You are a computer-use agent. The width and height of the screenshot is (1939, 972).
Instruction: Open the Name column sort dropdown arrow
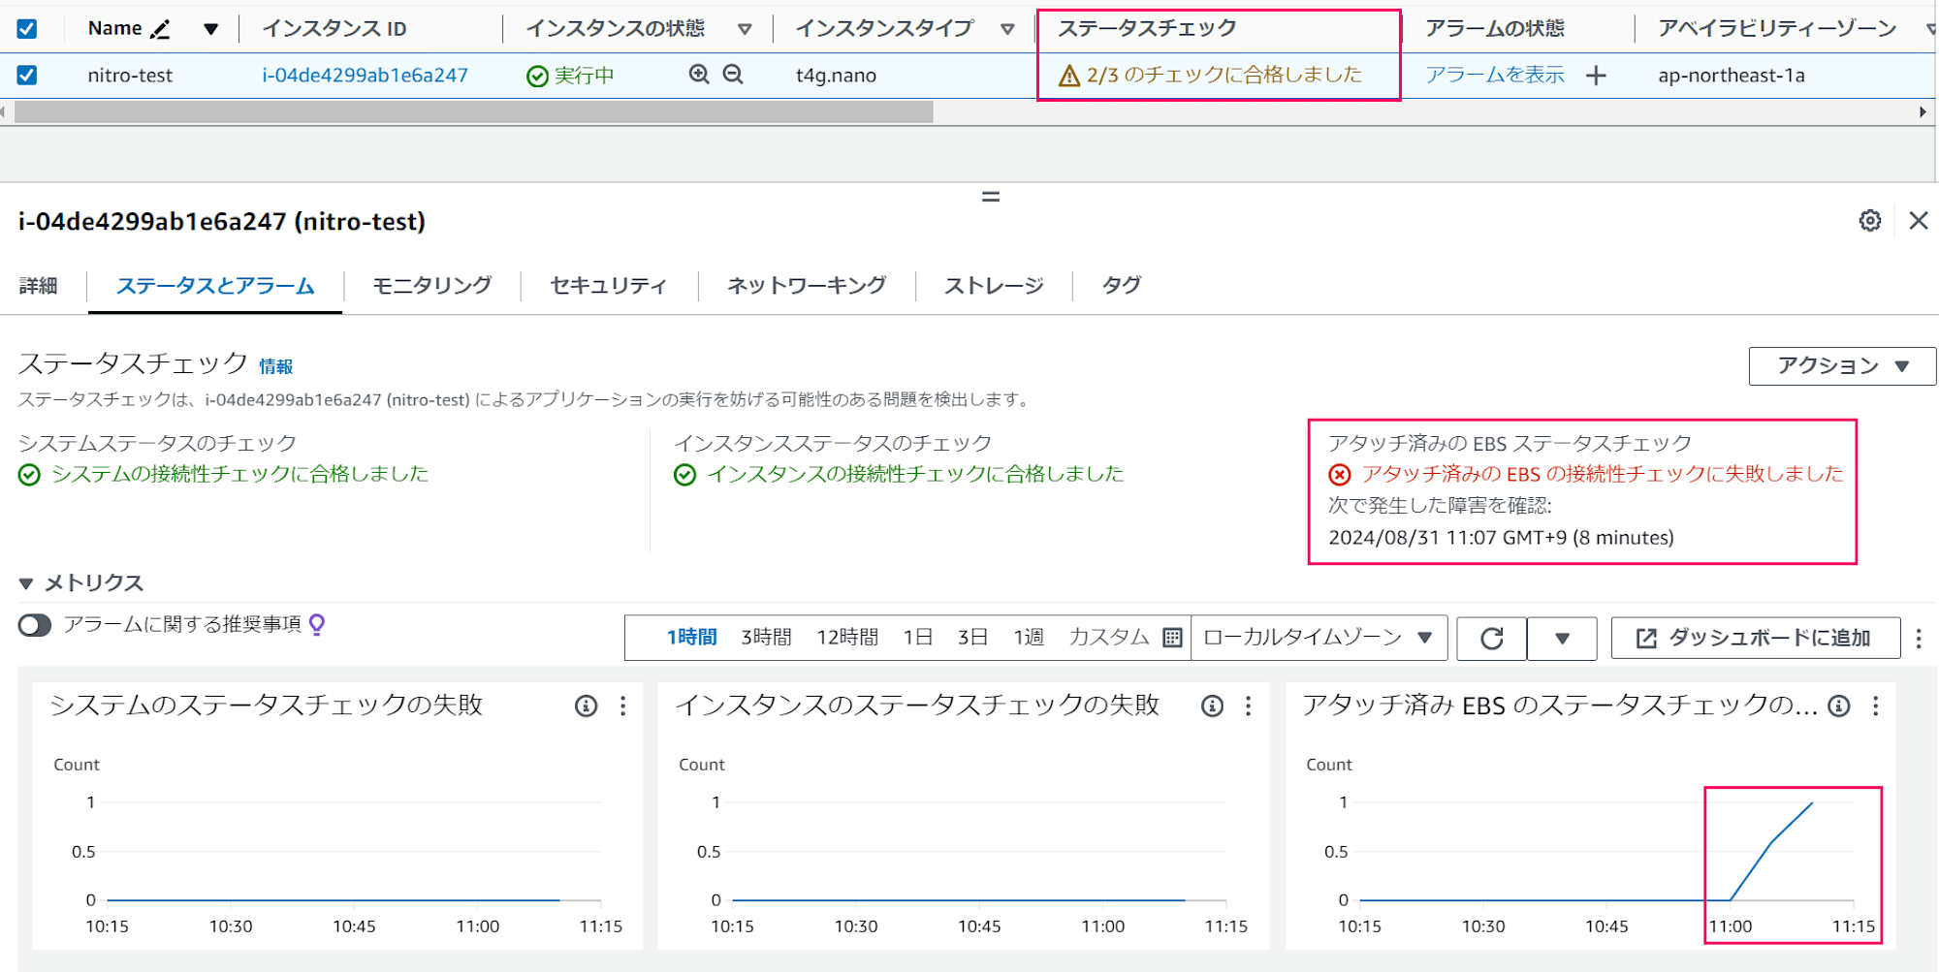210,29
